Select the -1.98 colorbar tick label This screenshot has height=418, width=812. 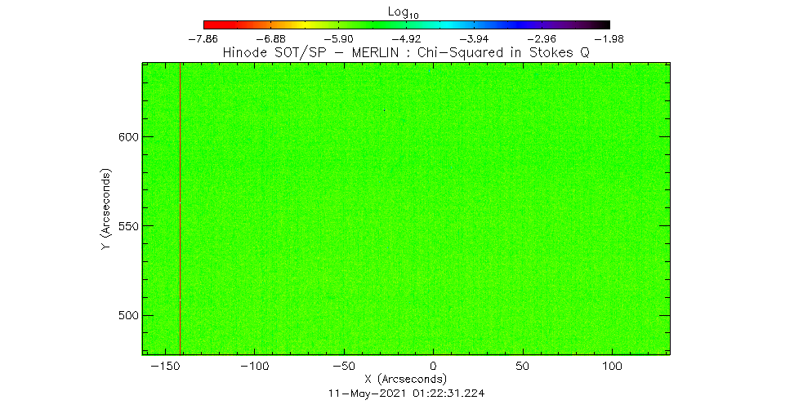click(x=609, y=38)
